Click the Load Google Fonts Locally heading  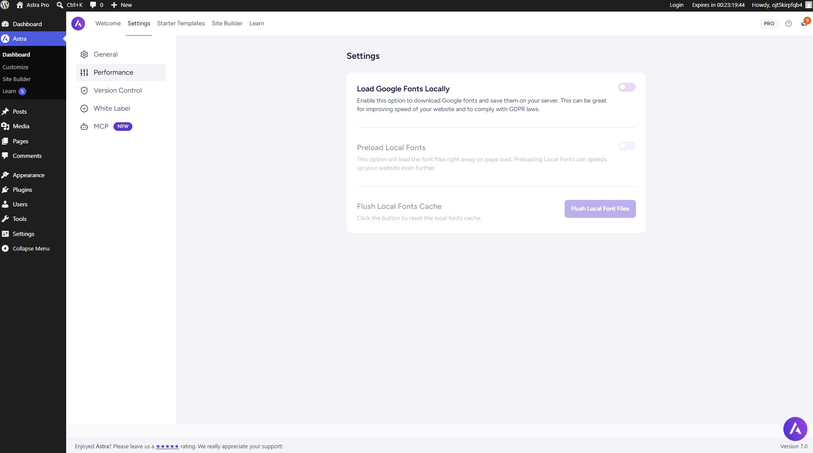point(403,89)
